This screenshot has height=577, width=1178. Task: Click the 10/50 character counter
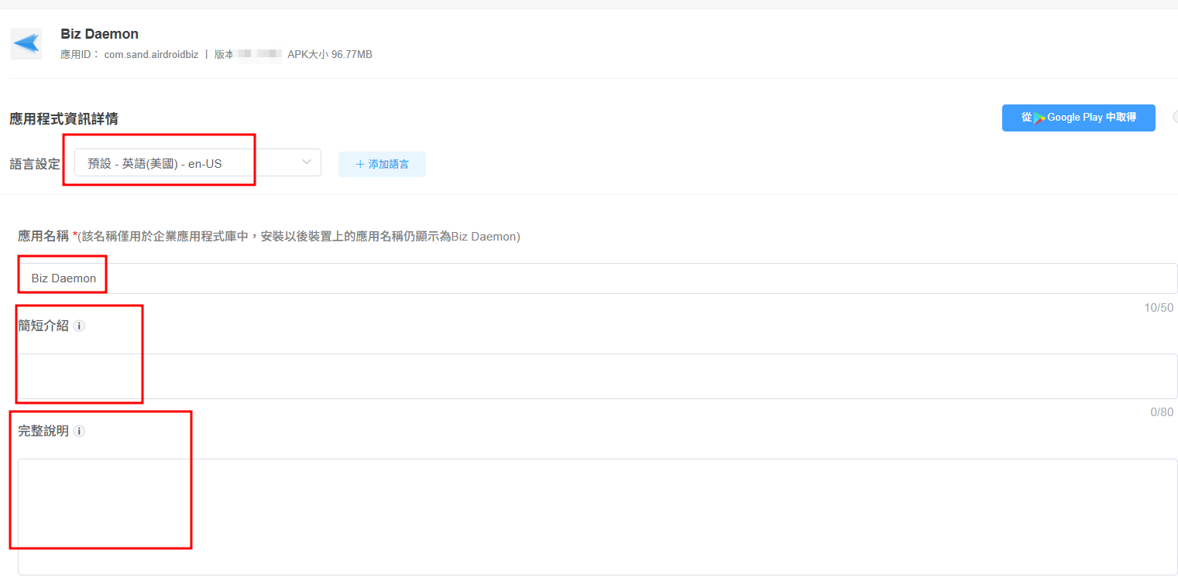coord(1159,308)
